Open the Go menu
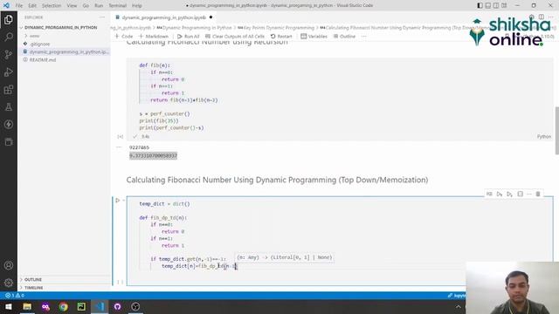Image resolution: width=559 pixels, height=314 pixels. (86, 6)
